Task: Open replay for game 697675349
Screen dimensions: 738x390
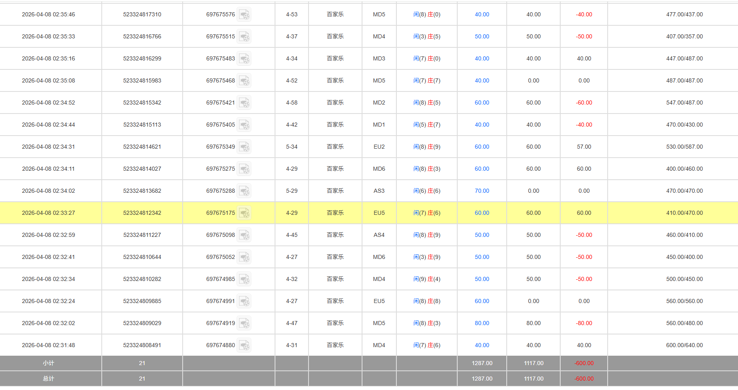Action: (245, 147)
